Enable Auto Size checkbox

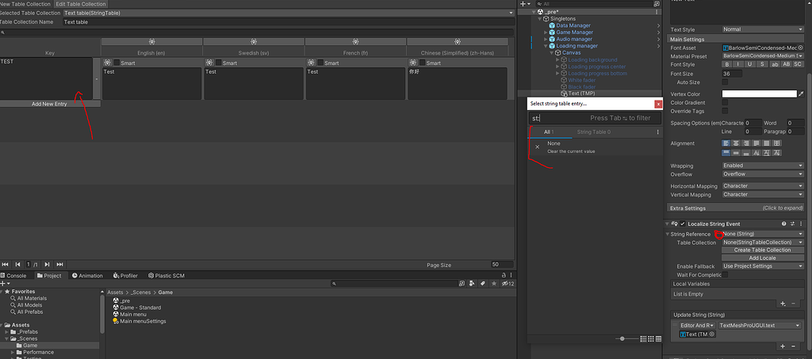click(725, 82)
